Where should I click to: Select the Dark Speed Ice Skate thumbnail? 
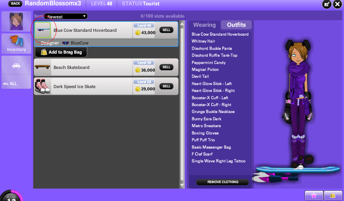click(42, 86)
